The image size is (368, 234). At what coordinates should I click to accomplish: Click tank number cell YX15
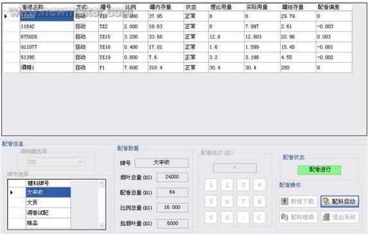point(111,36)
